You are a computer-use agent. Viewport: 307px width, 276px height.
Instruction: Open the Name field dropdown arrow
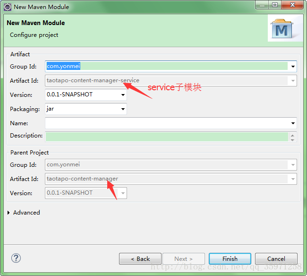tap(293, 123)
